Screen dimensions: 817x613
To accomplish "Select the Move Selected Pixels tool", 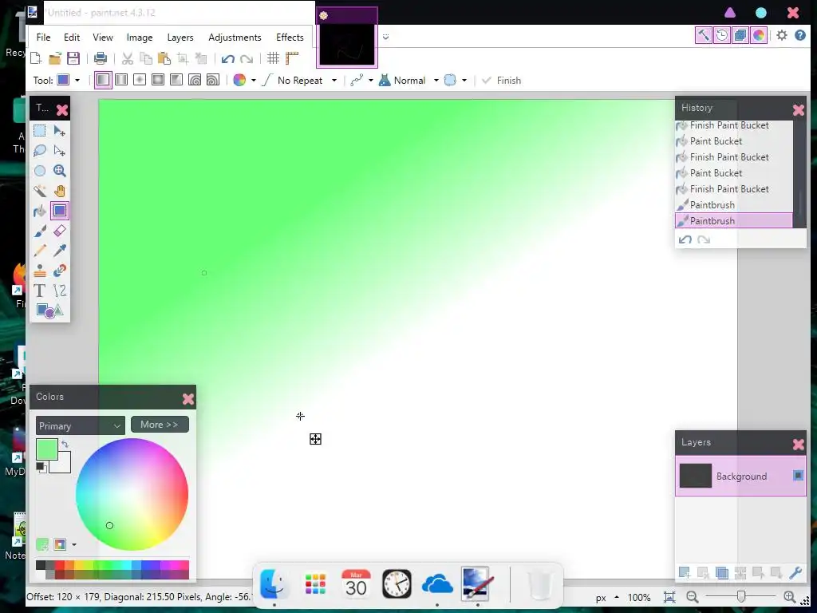I will [x=59, y=130].
